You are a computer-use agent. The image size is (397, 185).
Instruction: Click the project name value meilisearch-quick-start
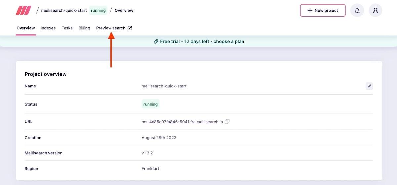tap(164, 86)
